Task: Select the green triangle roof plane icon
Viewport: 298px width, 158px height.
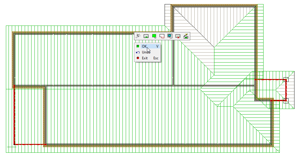Action: pyautogui.click(x=146, y=36)
